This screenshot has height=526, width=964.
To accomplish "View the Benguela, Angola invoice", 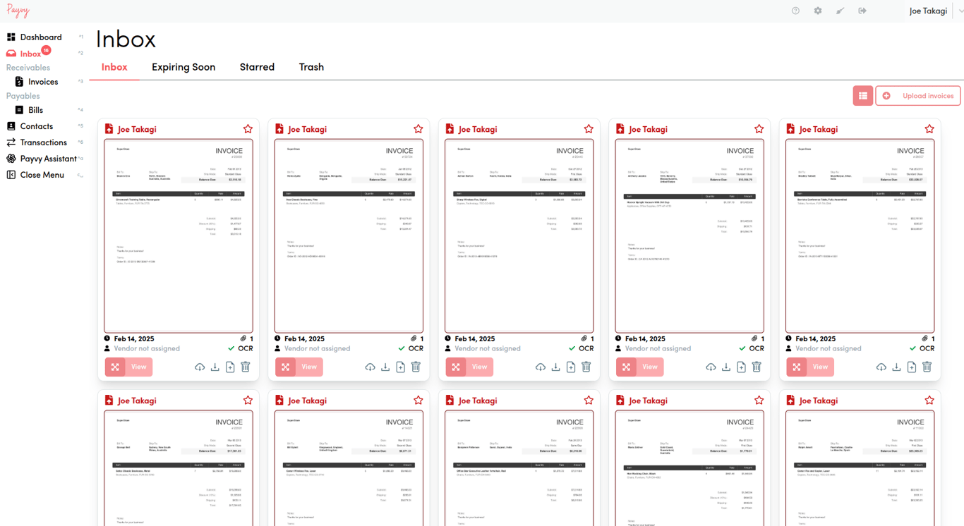I will 299,367.
